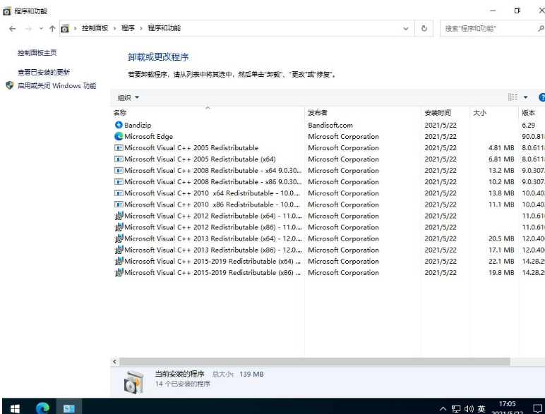Click icon of Visual C++ 2008 x64 row
The height and width of the screenshot is (414, 545).
(x=119, y=171)
